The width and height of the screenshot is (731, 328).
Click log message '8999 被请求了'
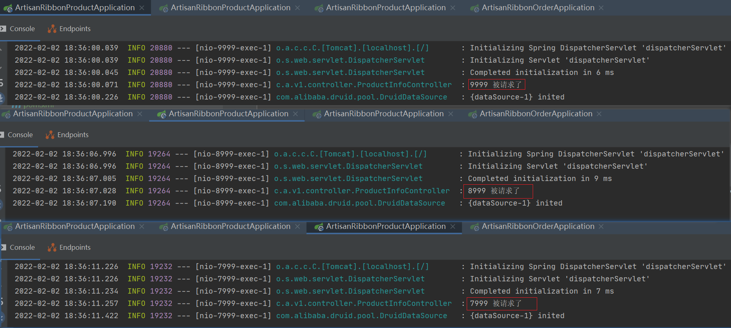pyautogui.click(x=493, y=191)
